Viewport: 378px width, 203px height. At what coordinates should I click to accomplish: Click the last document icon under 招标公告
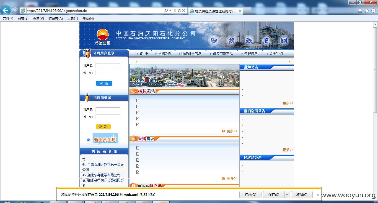pyautogui.click(x=138, y=125)
